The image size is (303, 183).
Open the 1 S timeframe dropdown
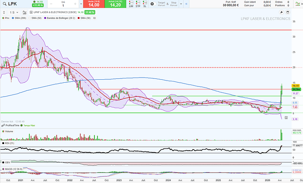14,12
